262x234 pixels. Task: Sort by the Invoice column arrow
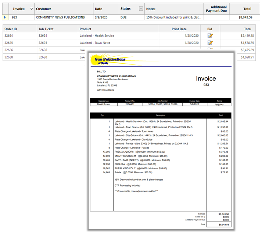pos(31,9)
